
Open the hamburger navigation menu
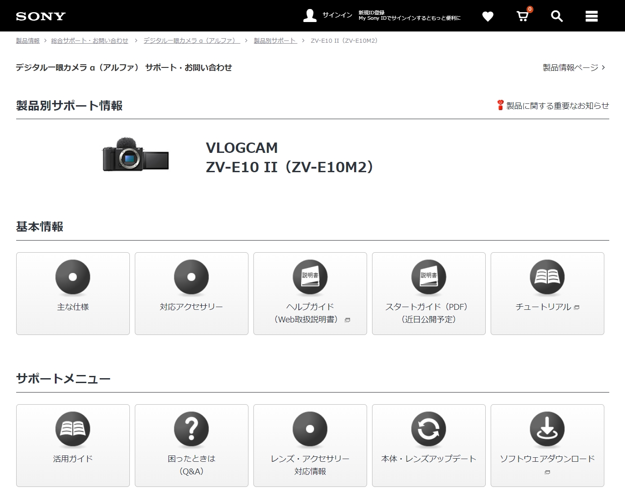click(x=592, y=16)
